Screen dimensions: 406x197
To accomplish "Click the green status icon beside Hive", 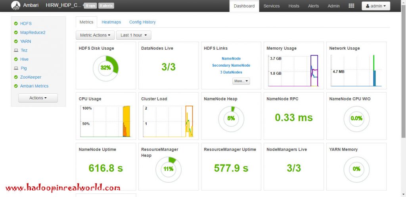I will pos(16,59).
